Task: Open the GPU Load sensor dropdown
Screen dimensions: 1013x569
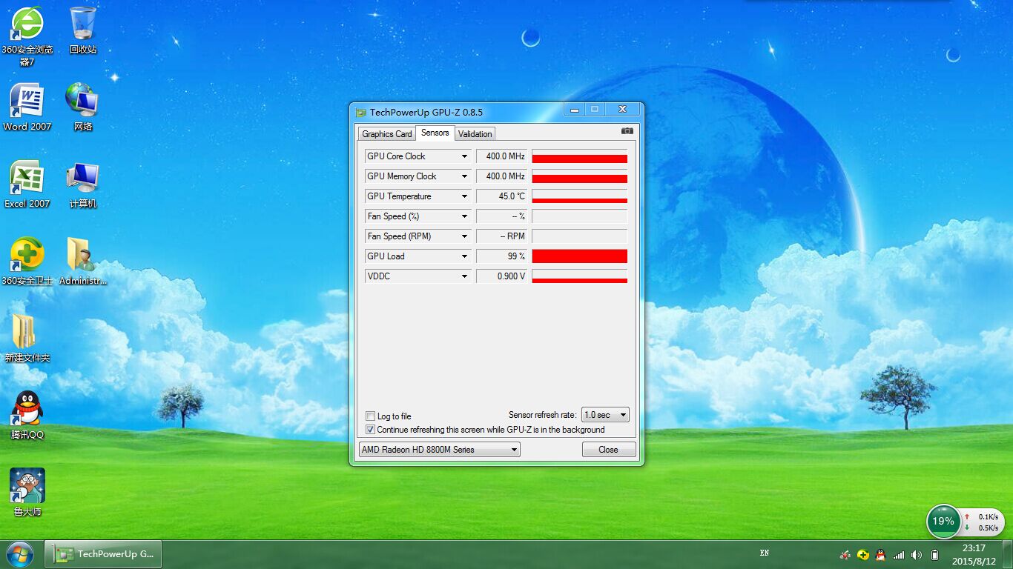Action: (465, 256)
